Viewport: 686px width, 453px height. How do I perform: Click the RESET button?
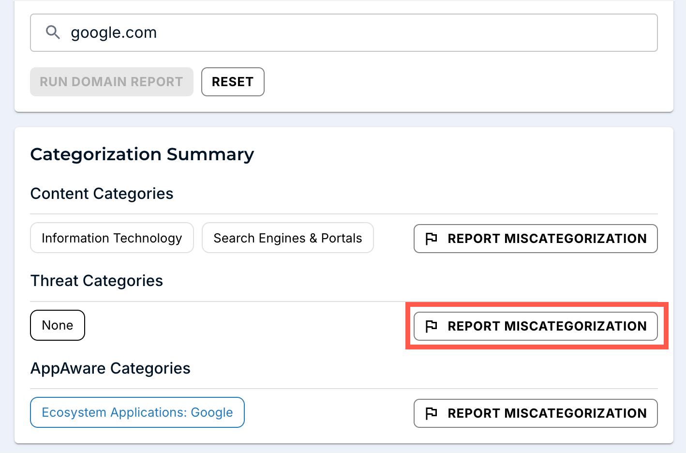233,82
